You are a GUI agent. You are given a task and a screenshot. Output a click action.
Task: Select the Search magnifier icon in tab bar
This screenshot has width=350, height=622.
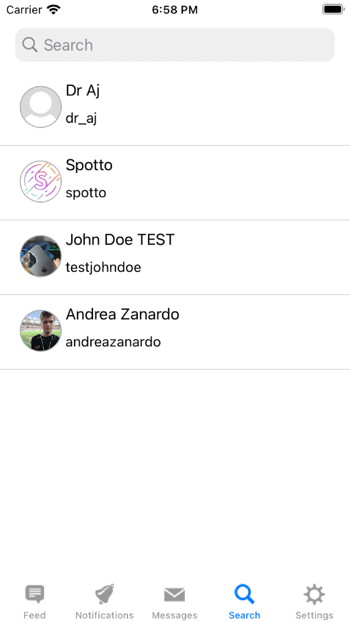point(244,593)
